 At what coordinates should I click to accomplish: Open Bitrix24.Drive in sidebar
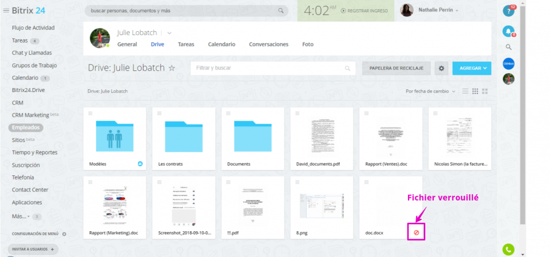point(28,90)
